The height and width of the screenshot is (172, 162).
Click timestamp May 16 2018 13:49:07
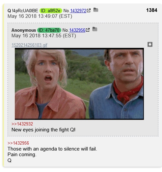pos(40,16)
